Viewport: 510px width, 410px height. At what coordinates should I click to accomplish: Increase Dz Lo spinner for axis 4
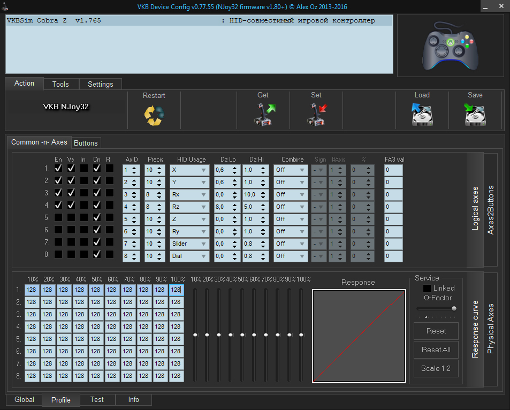coord(234,205)
